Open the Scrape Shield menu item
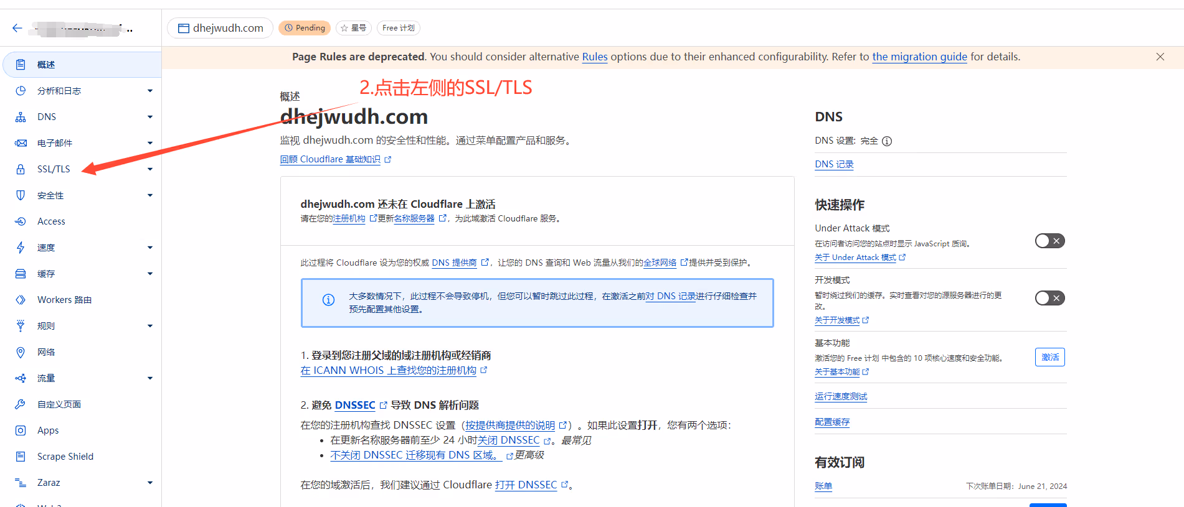Image resolution: width=1184 pixels, height=507 pixels. point(65,457)
